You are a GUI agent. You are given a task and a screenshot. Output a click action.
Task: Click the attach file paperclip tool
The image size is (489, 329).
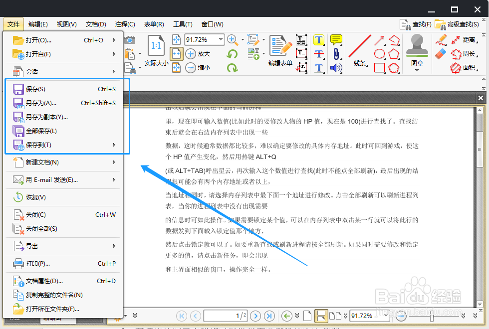point(337,53)
